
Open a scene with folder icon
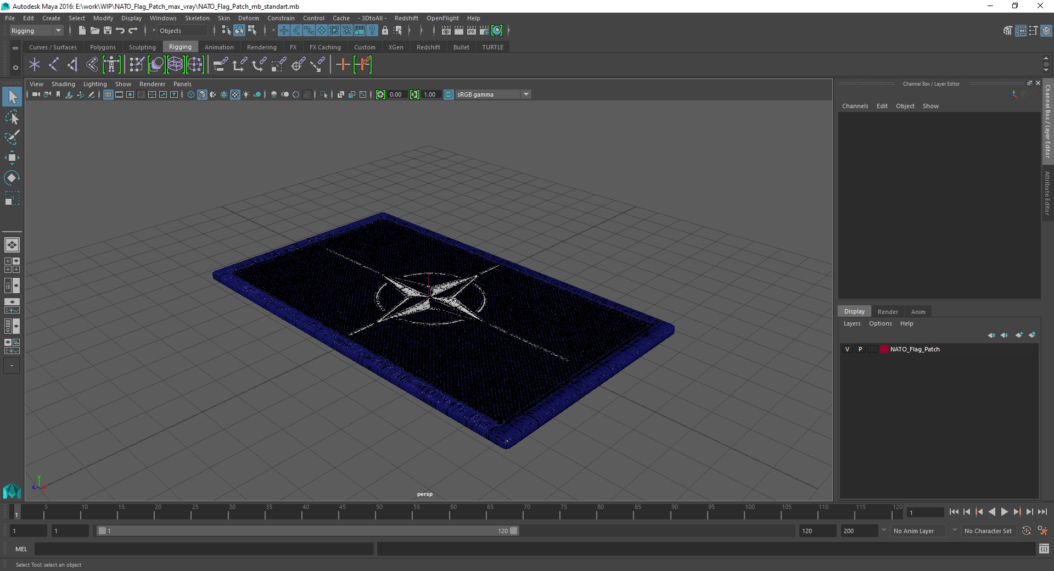[94, 31]
